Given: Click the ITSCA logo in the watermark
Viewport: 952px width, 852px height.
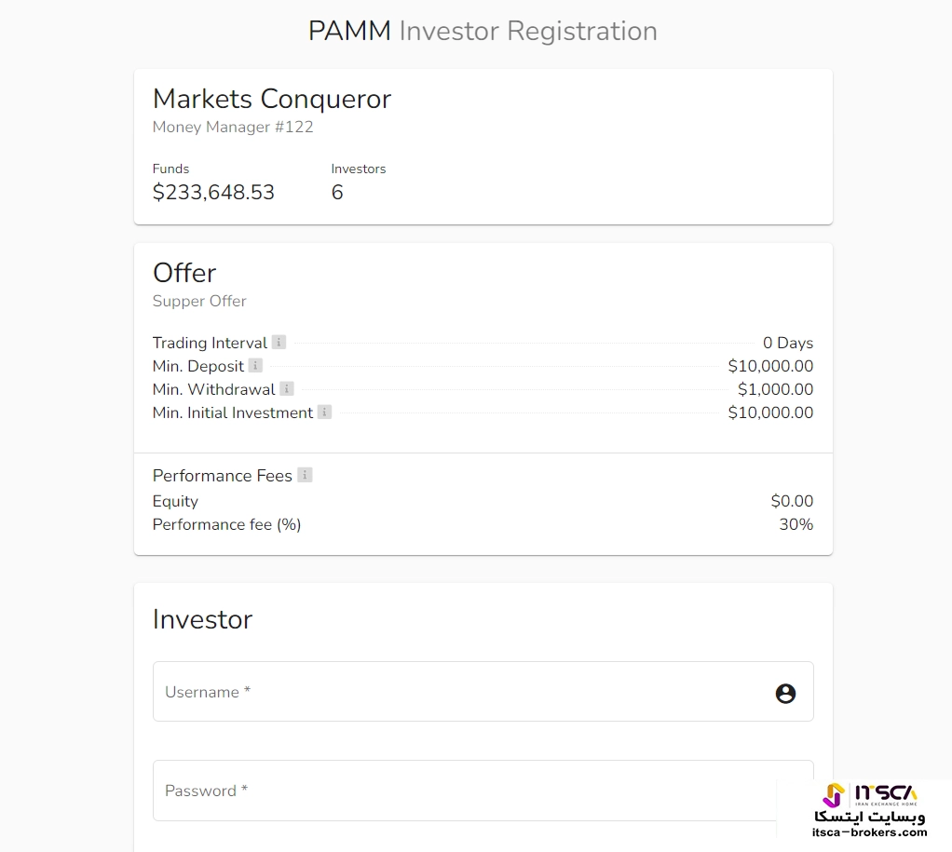Looking at the screenshot, I should pos(870,794).
